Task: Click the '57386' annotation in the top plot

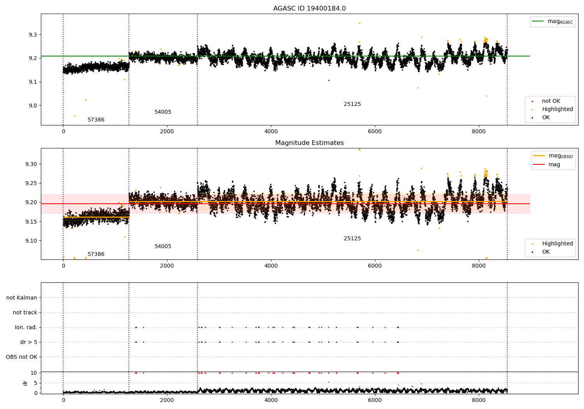Action: pos(96,120)
